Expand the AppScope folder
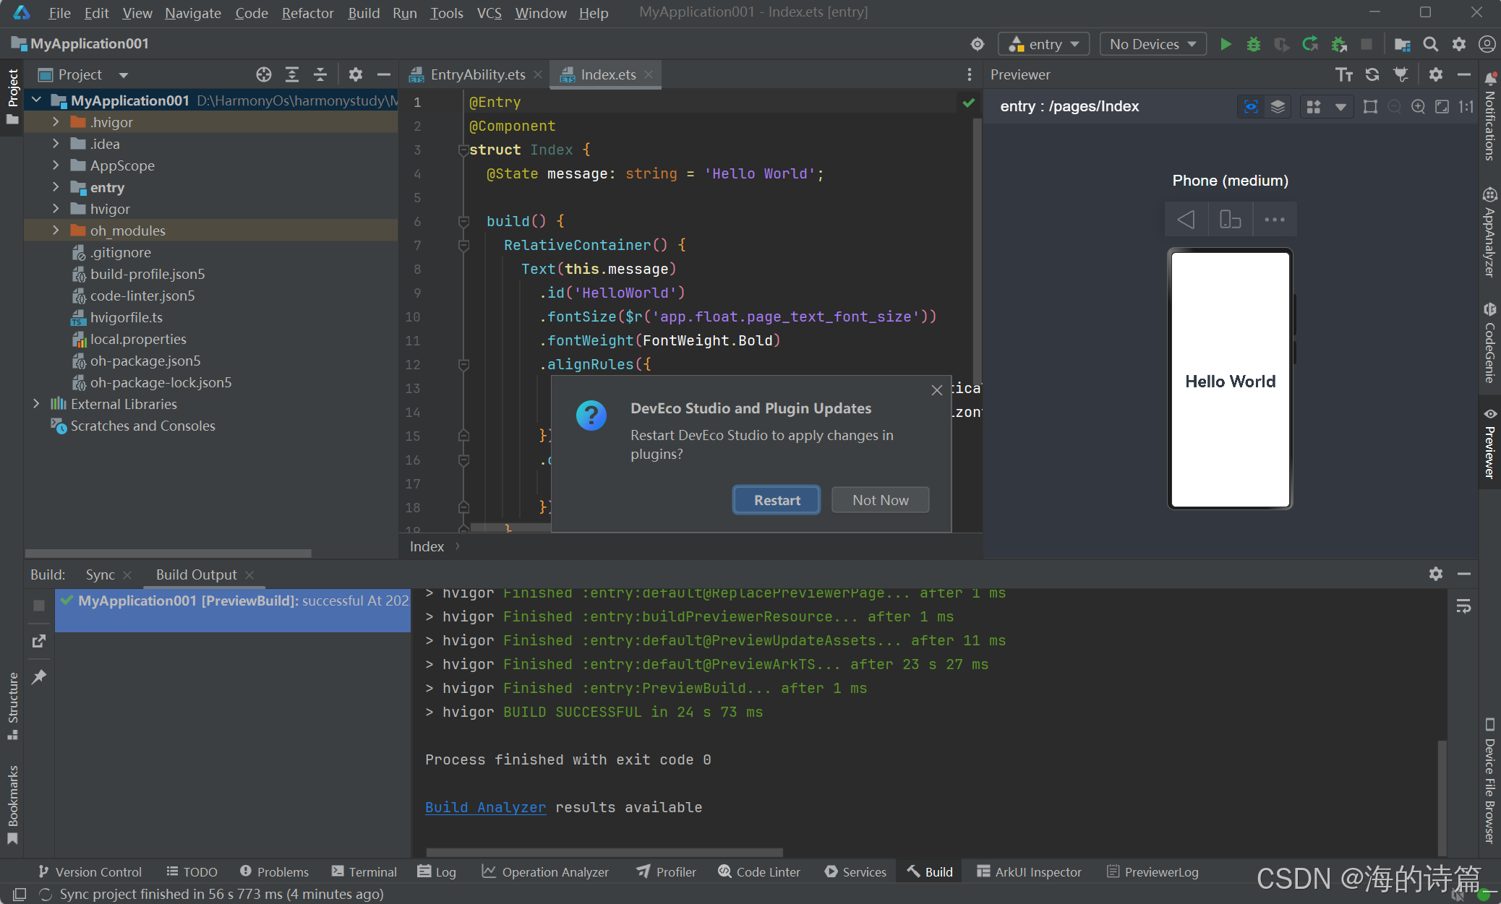Screen dimensions: 1501x904 [56, 165]
